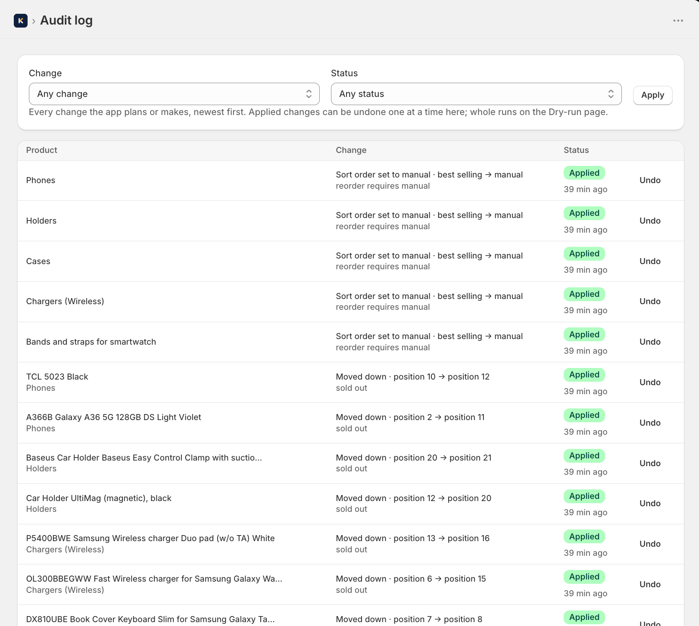Image resolution: width=699 pixels, height=626 pixels.
Task: Click the Change filter label
Action: coord(45,73)
